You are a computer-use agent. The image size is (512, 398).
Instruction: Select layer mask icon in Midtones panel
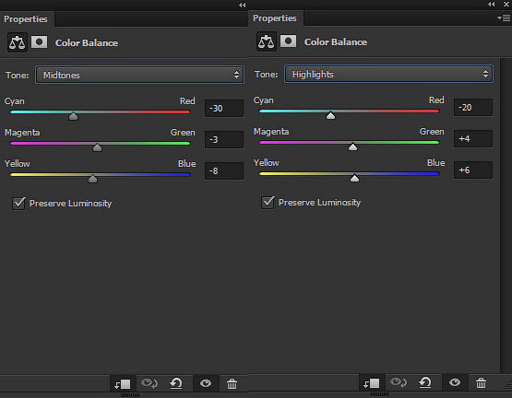pos(39,42)
